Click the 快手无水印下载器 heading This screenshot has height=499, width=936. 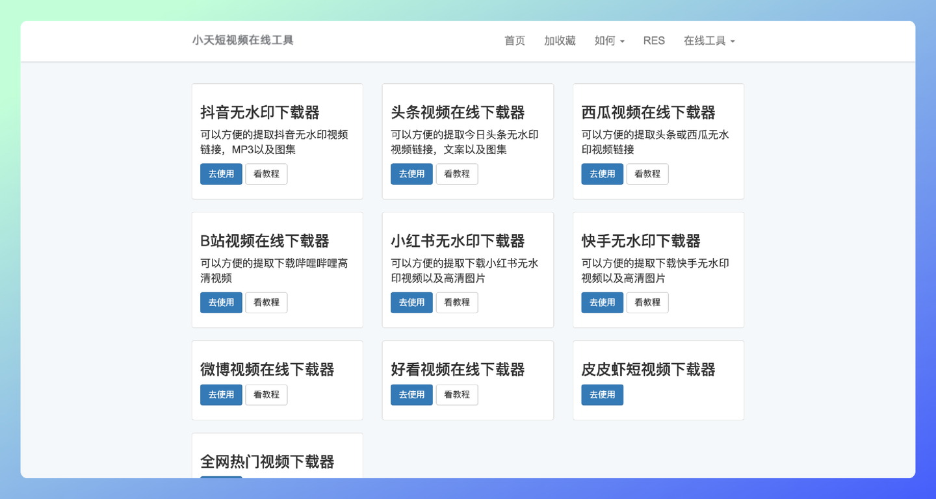click(x=641, y=241)
